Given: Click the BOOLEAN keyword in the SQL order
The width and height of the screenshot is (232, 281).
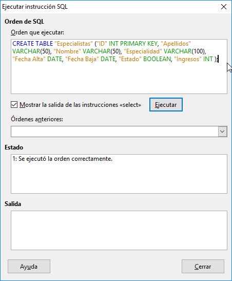Looking at the screenshot, I should point(157,59).
